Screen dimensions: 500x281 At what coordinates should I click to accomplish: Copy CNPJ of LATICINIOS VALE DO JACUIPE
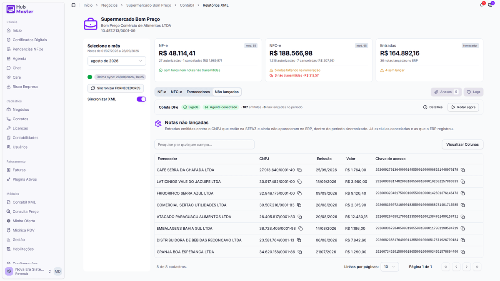click(x=300, y=182)
